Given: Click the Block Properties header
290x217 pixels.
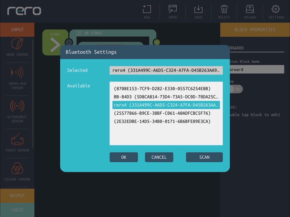Looking at the screenshot, I should click(255, 30).
